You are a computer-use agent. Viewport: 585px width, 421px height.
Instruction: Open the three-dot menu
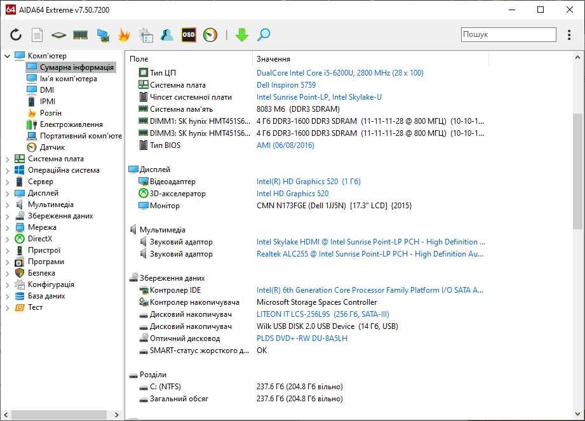569,35
